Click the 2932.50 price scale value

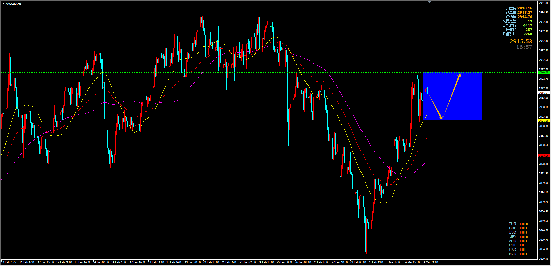click(x=544, y=60)
